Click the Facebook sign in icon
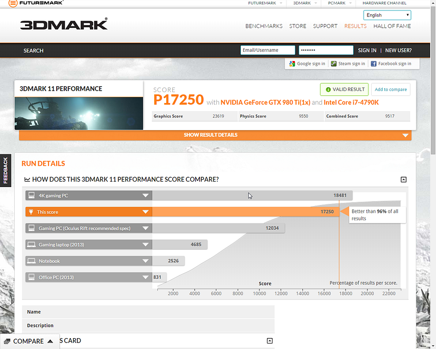This screenshot has width=436, height=349. [374, 64]
